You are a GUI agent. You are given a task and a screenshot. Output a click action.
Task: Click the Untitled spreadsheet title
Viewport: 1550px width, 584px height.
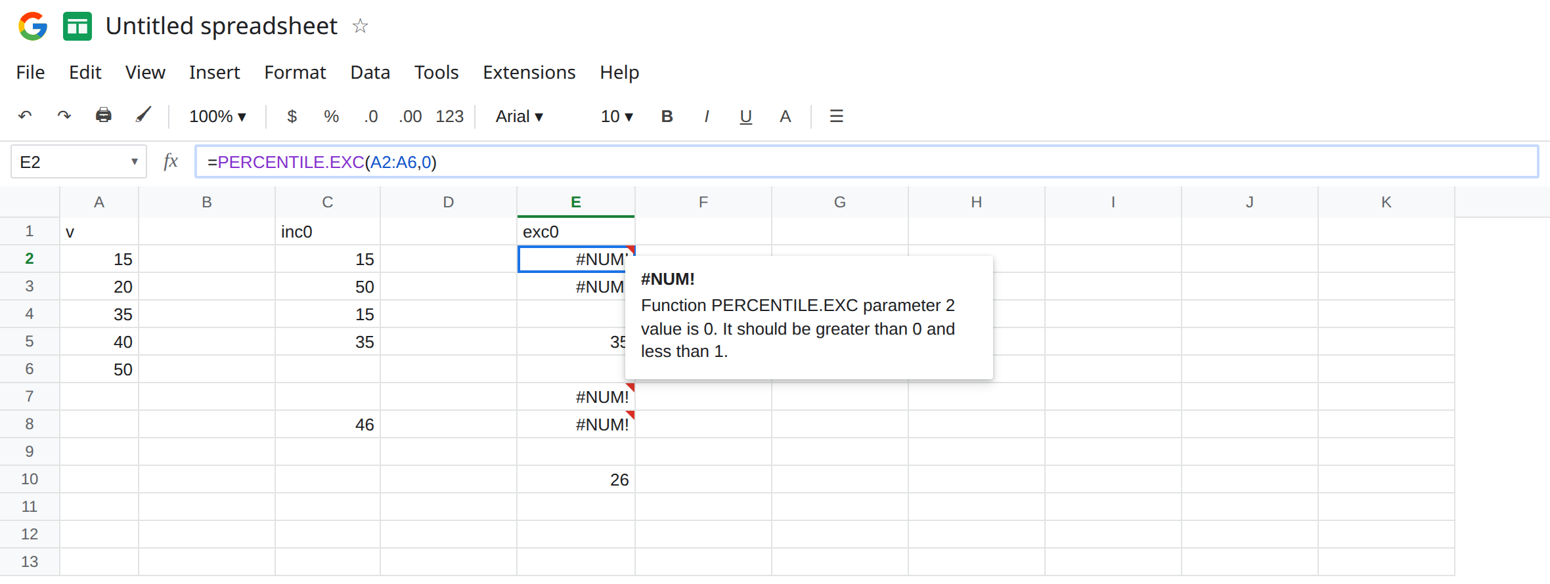click(x=221, y=26)
